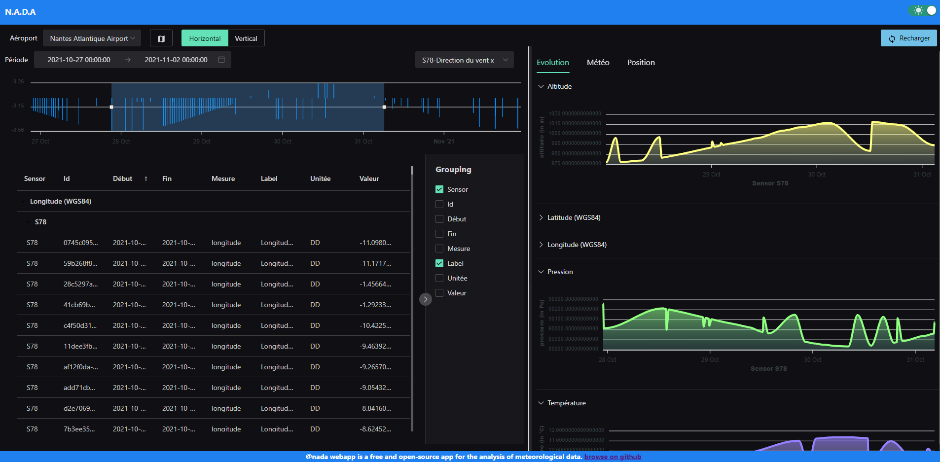Open the browse on github link

coord(613,457)
